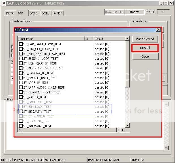The width and height of the screenshot is (175, 163).
Task: Check the ST_HOOKINT_TEST checkbox
Action: 21,121
